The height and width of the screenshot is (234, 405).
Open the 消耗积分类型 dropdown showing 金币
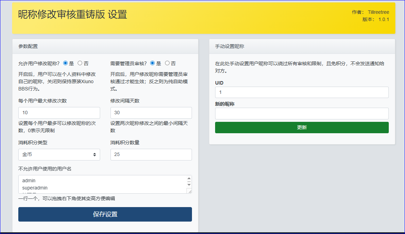pos(59,155)
